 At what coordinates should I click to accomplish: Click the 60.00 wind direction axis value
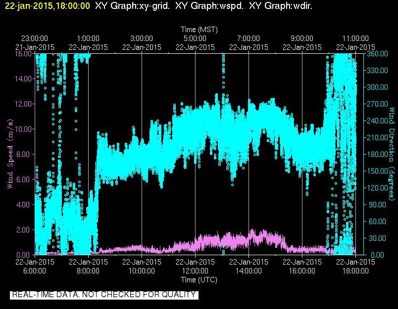[x=377, y=222]
